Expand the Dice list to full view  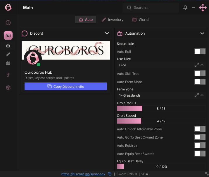click(197, 65)
